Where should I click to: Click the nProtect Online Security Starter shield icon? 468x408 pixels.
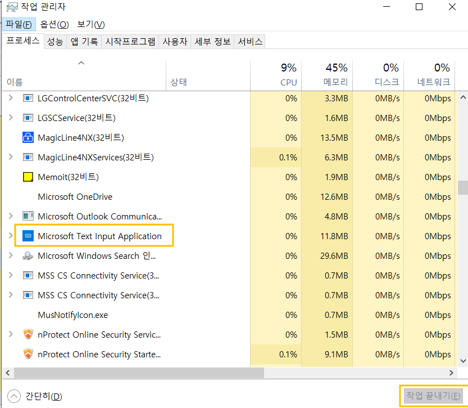click(28, 354)
